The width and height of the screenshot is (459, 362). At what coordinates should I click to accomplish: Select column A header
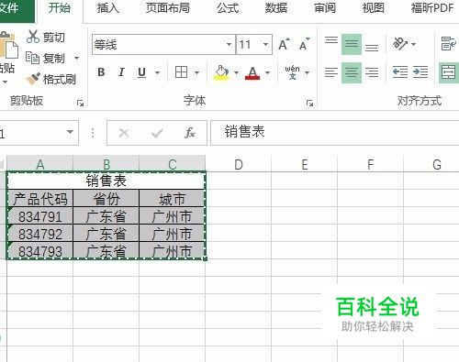click(x=40, y=164)
